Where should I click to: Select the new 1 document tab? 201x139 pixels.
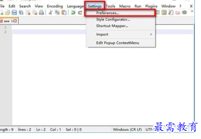coord(8,21)
